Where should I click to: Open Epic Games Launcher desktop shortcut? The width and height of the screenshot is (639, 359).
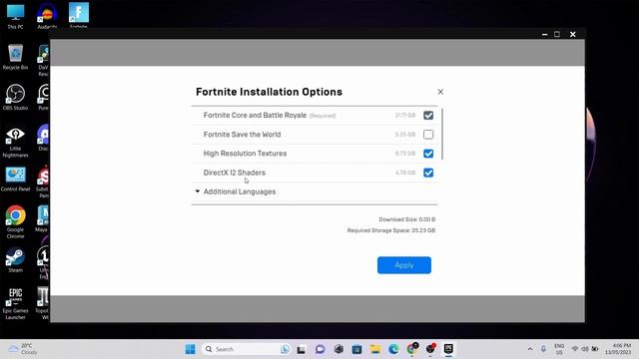(x=16, y=303)
